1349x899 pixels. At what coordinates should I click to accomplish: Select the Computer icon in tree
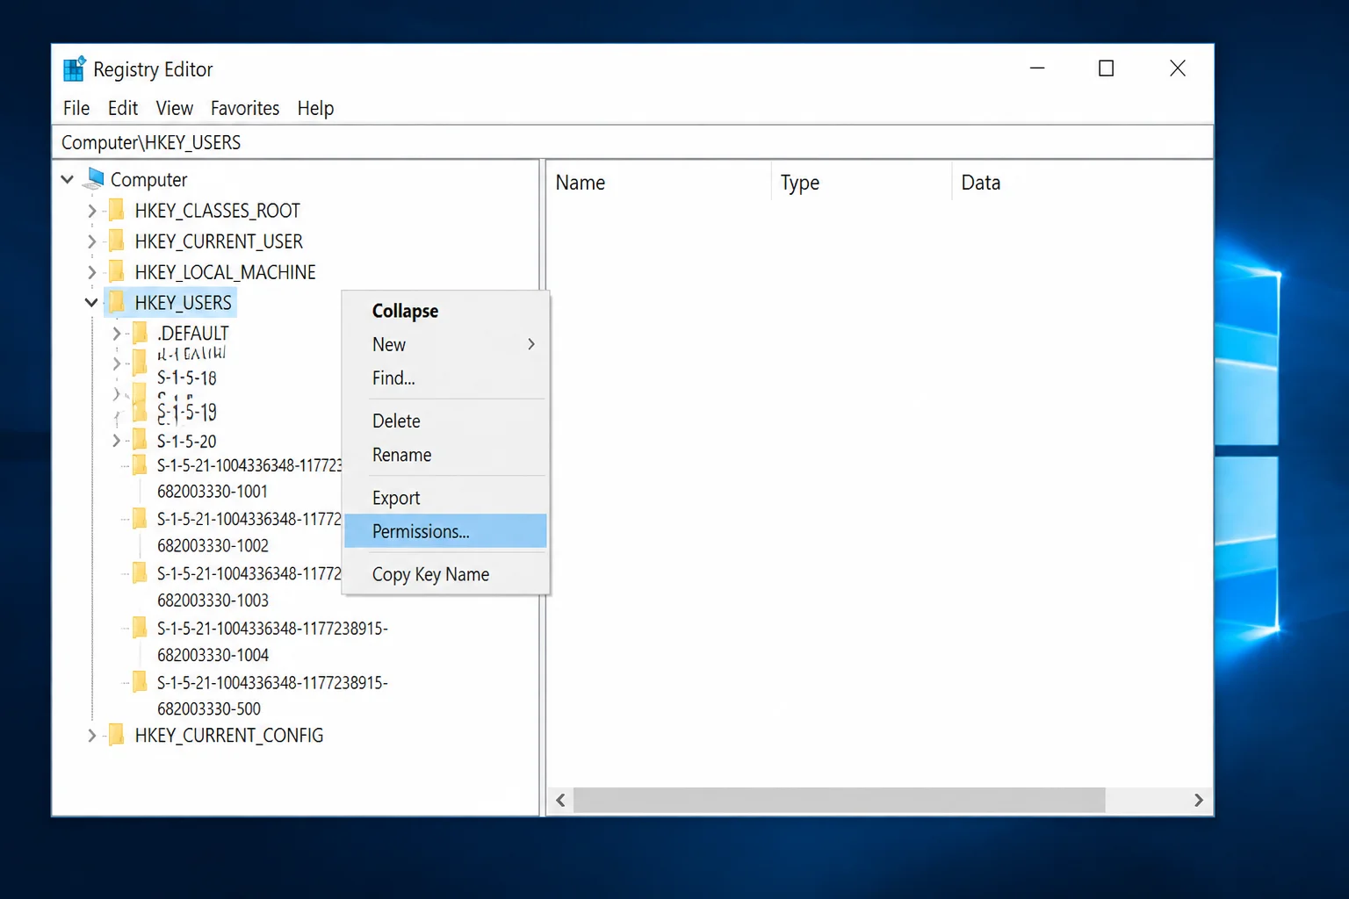[x=94, y=179]
